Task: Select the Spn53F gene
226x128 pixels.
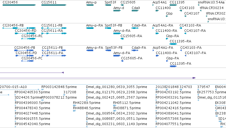Action: coord(108,5)
